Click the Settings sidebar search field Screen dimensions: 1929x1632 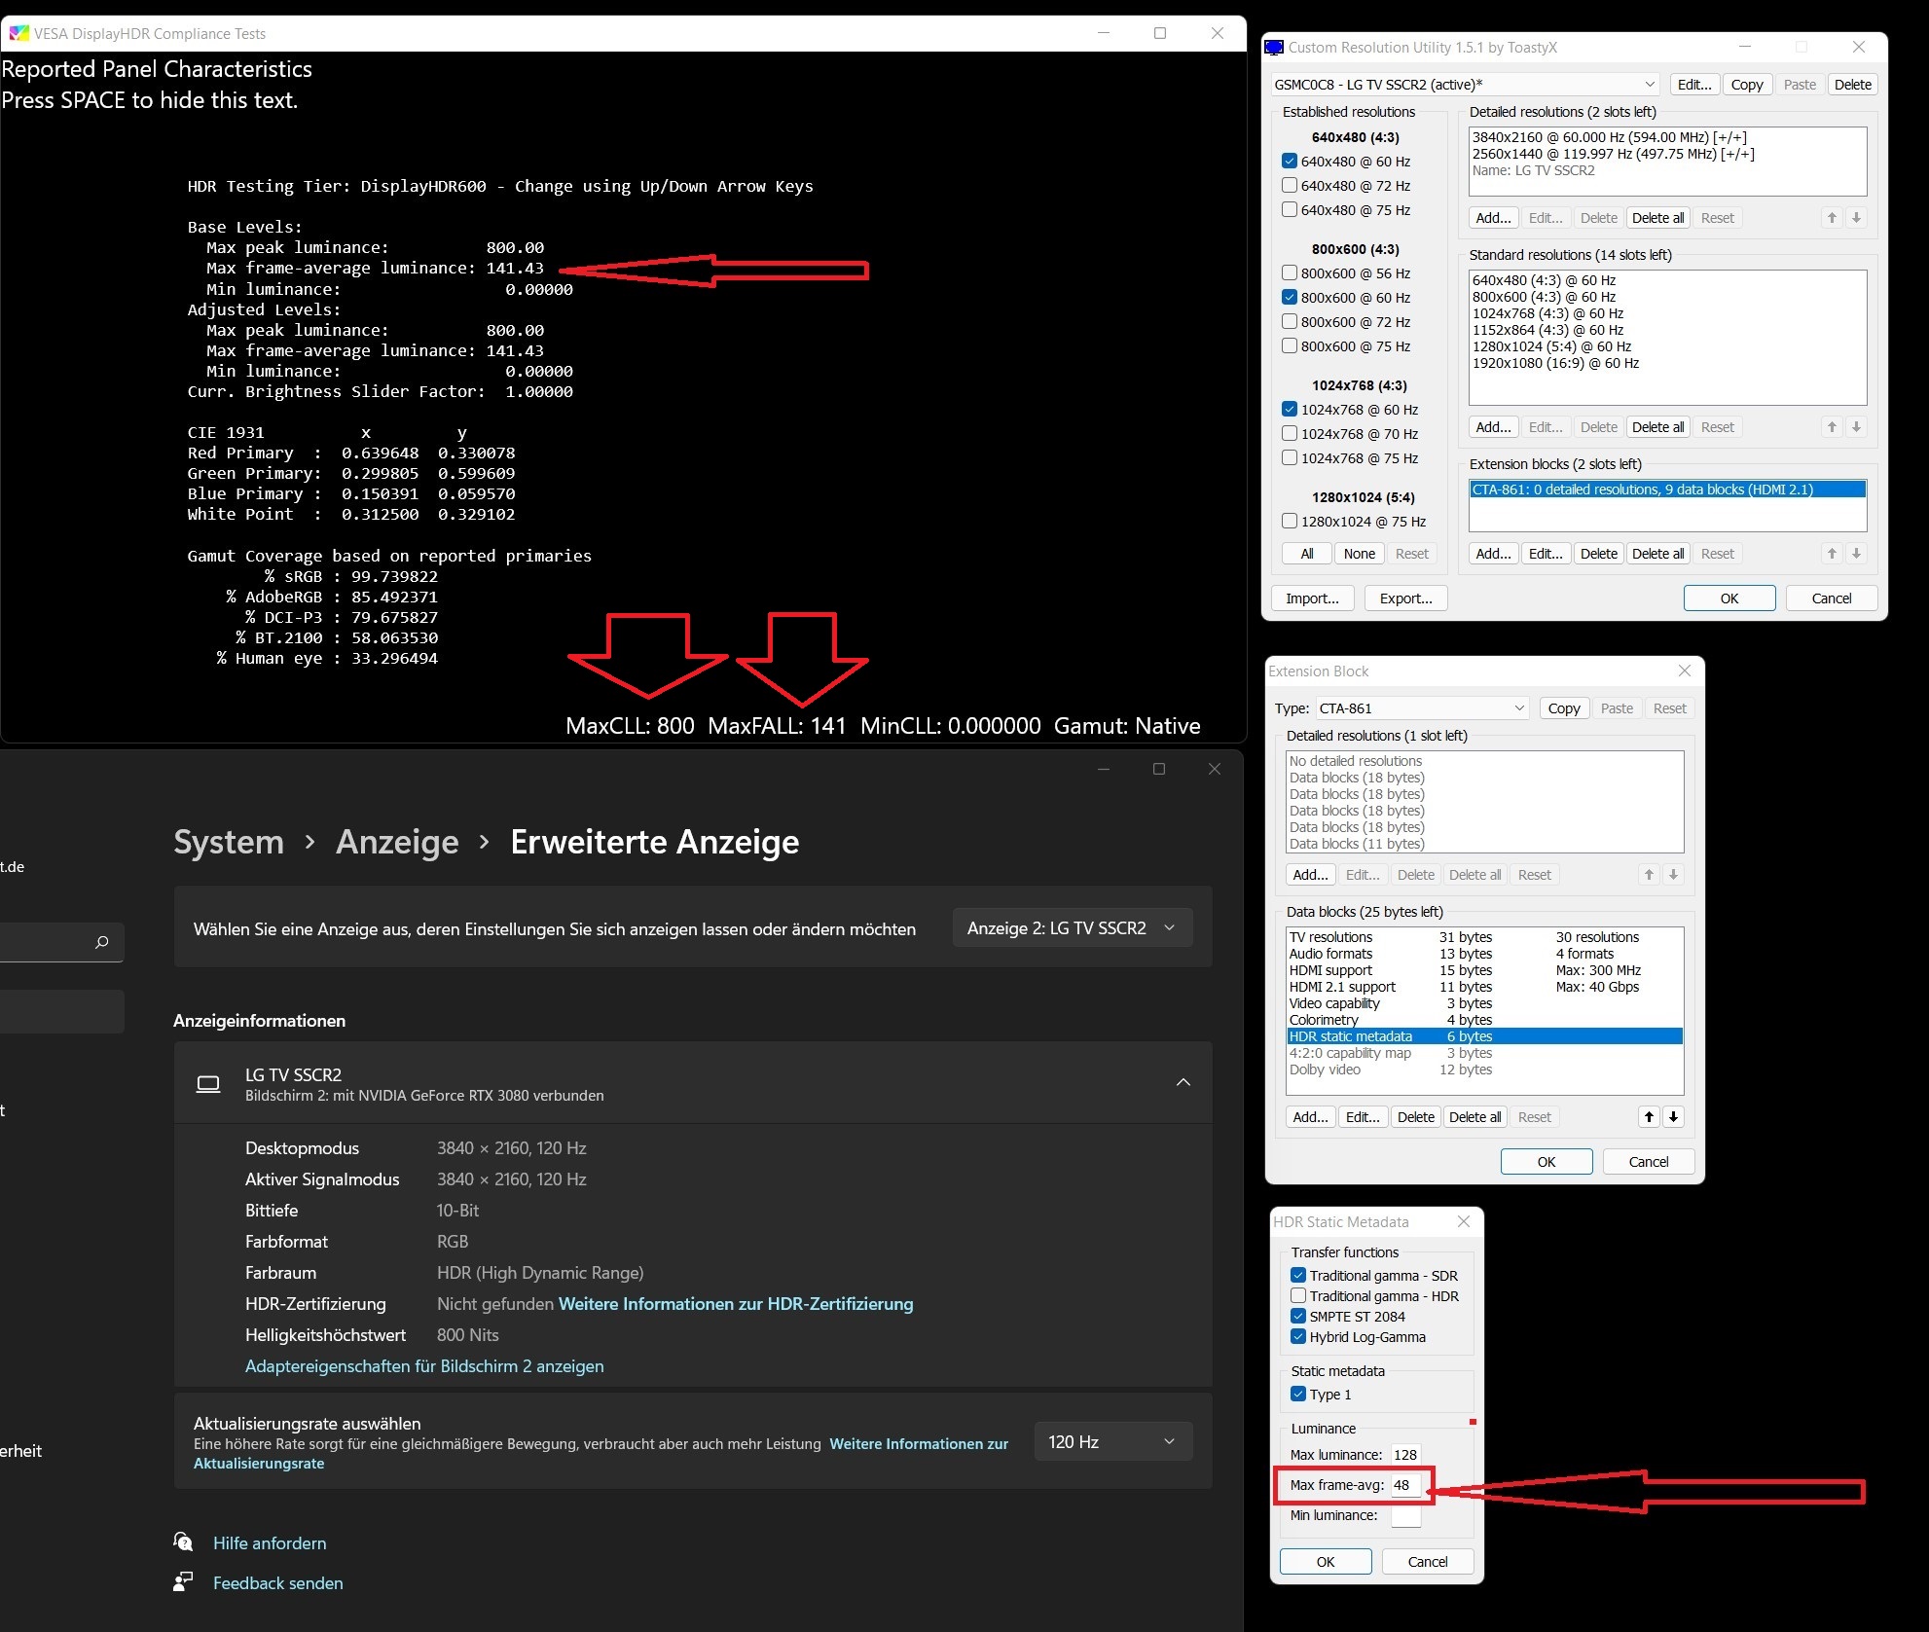pyautogui.click(x=61, y=942)
